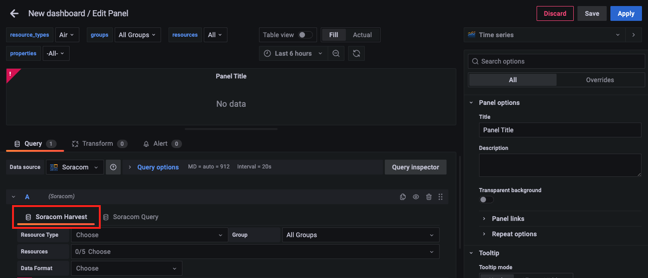
Task: Open the groups All Groups dropdown at top
Action: 138,35
